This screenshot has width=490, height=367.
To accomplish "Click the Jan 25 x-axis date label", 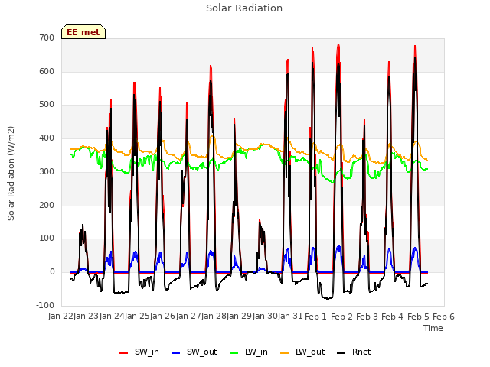I will coord(137,317).
